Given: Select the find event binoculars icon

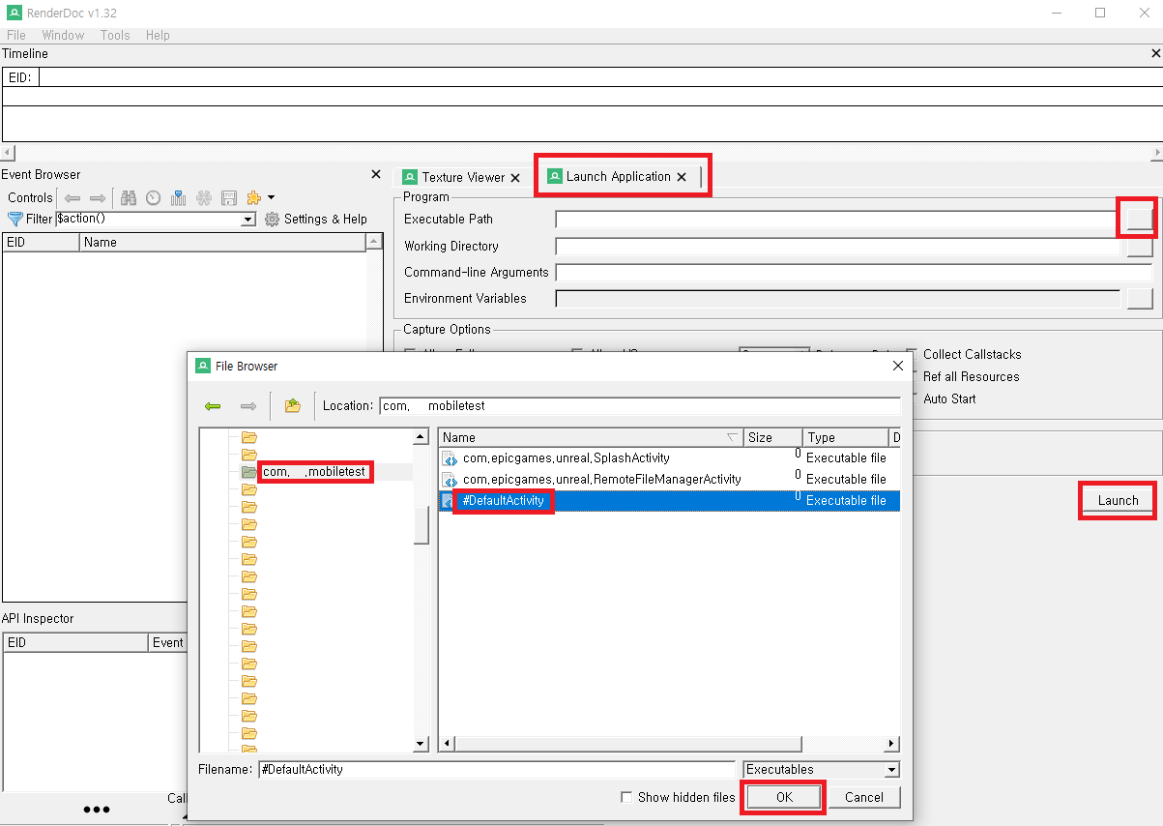Looking at the screenshot, I should tap(128, 197).
